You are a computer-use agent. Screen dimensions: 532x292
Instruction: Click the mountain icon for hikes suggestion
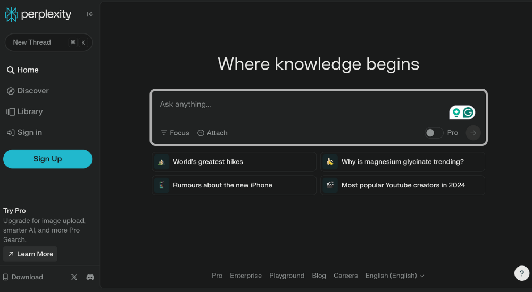(162, 162)
